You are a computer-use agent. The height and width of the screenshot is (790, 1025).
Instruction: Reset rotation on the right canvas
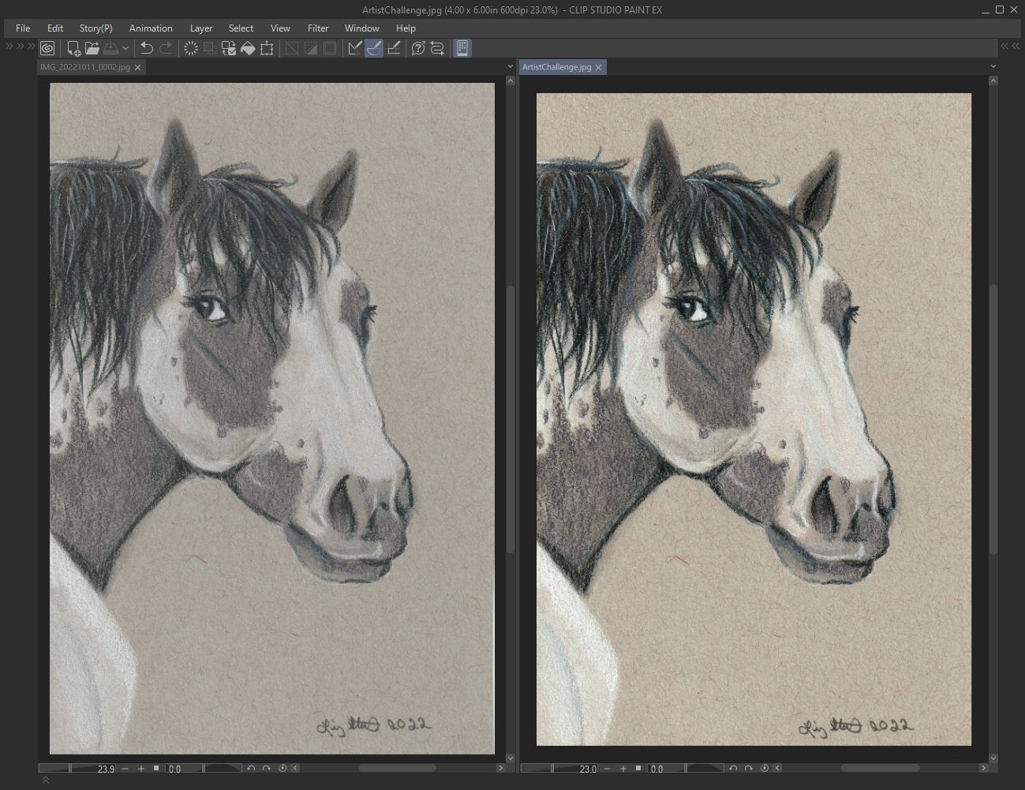[x=765, y=768]
